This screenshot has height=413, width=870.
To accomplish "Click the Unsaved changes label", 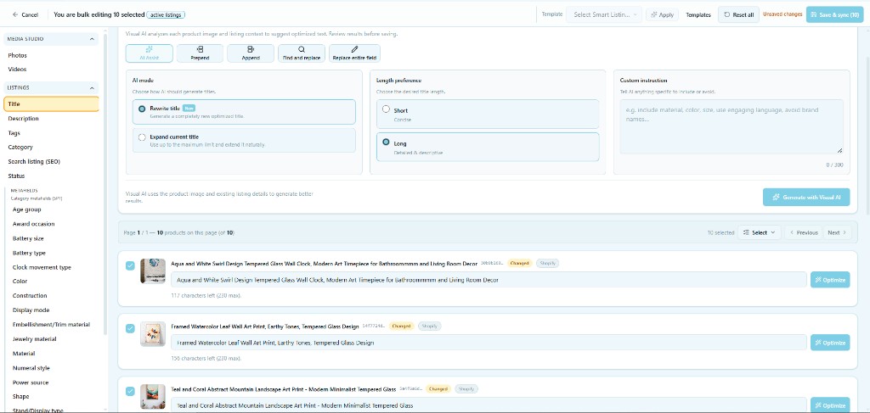I will coord(782,14).
